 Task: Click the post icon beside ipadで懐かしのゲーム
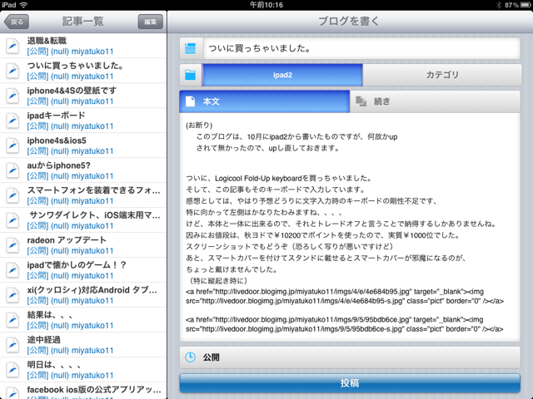point(12,270)
